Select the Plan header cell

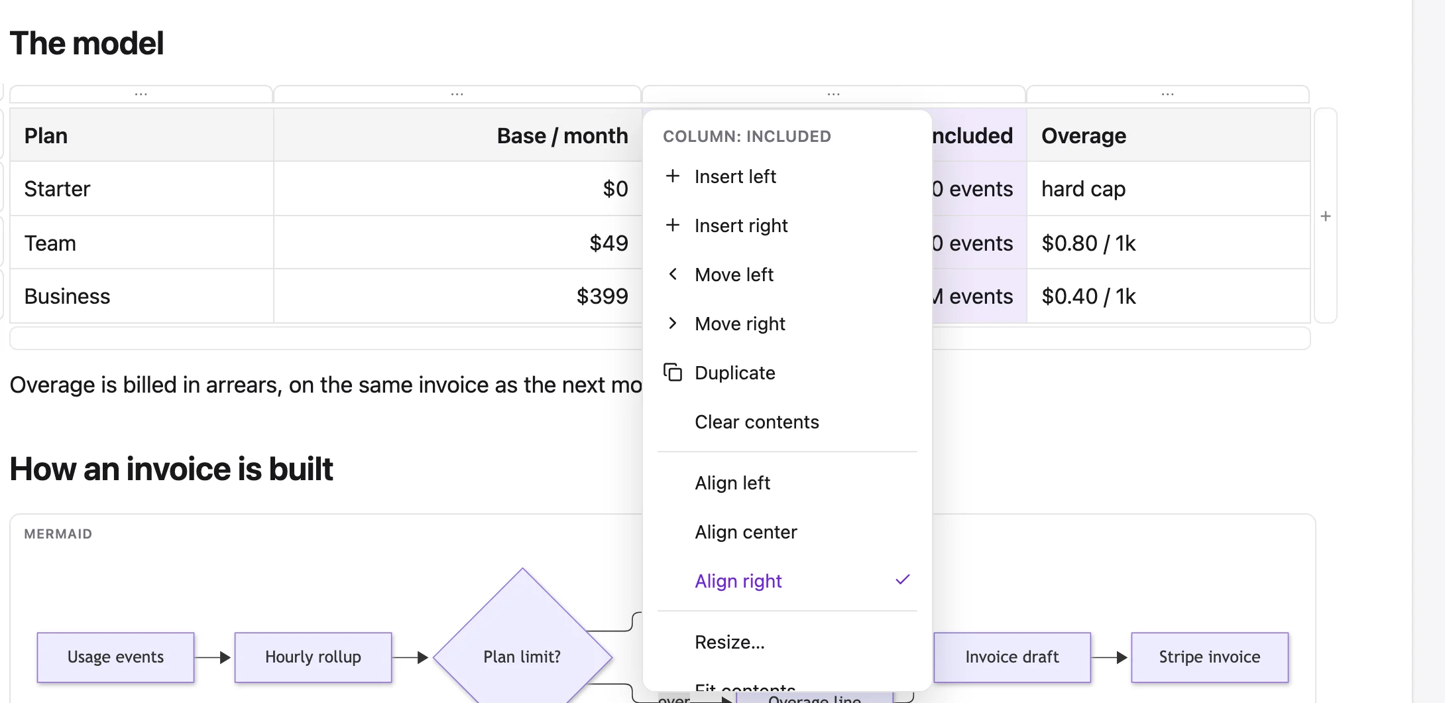click(x=142, y=135)
